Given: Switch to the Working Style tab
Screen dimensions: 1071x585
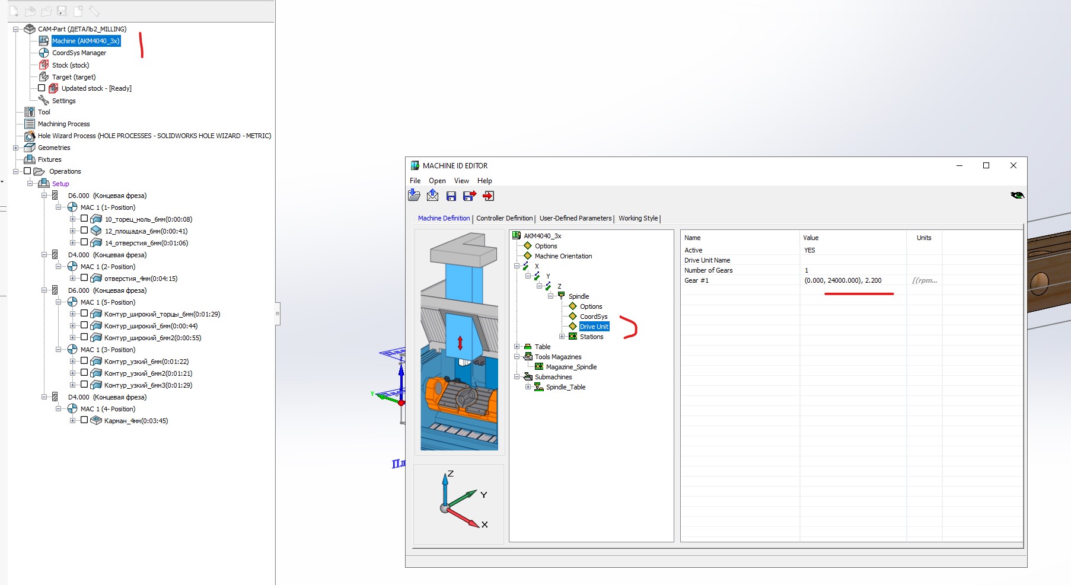Looking at the screenshot, I should [638, 218].
